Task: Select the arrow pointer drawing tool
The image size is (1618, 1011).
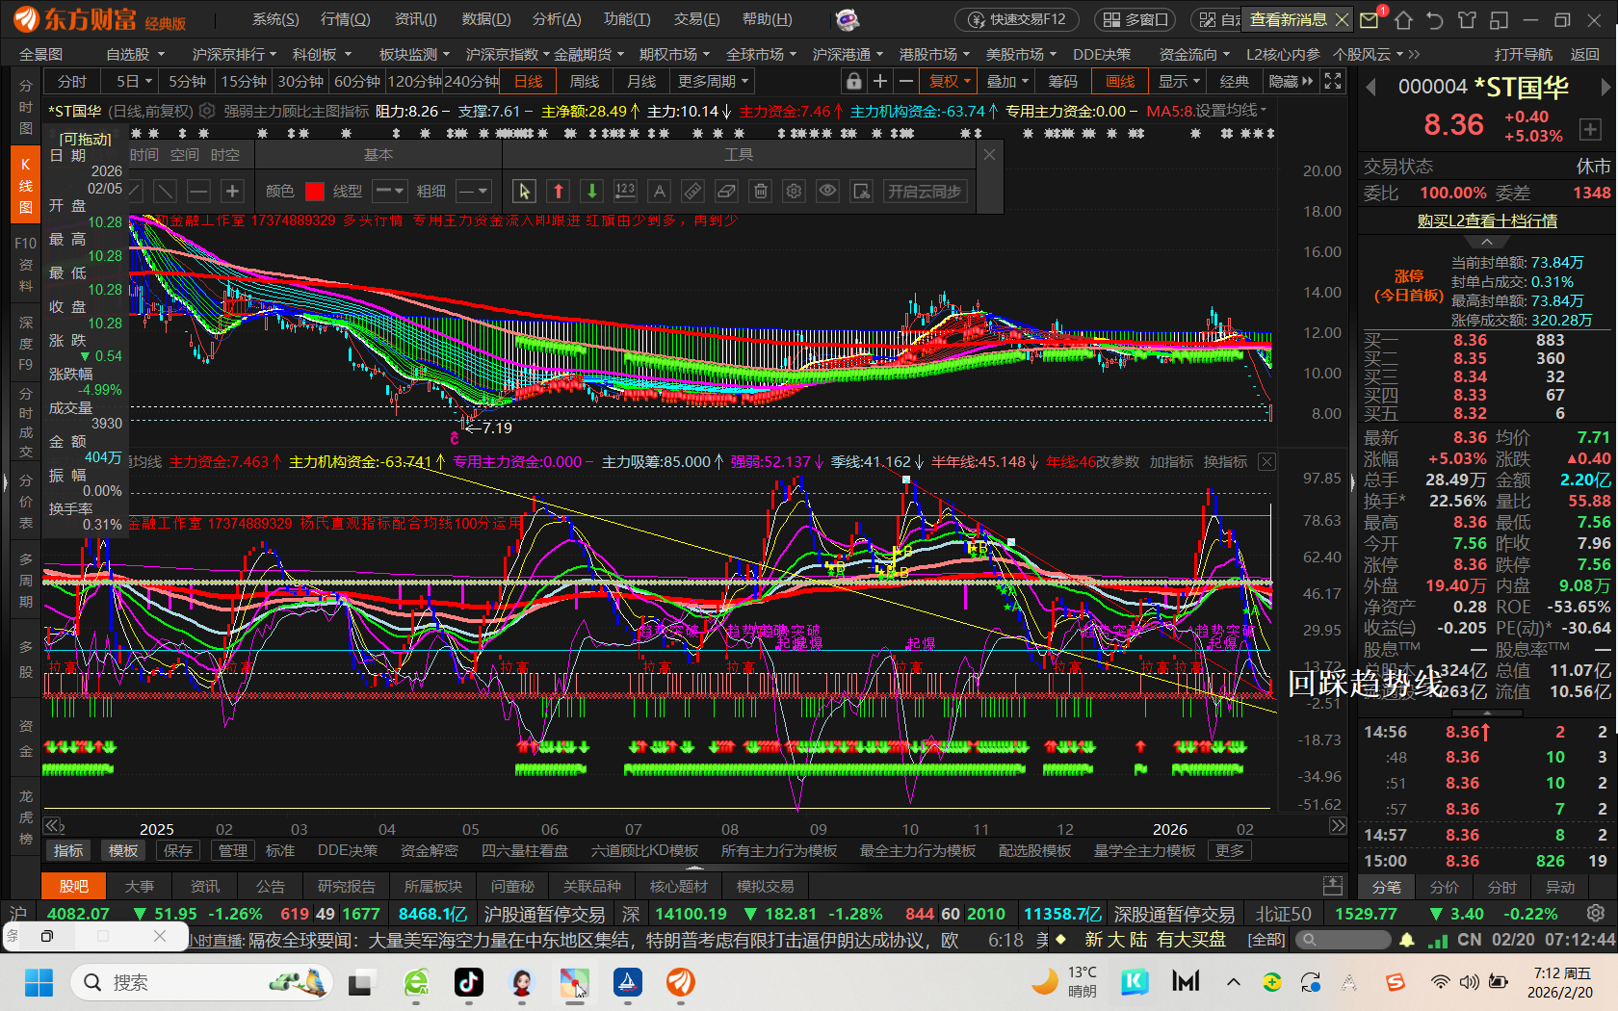Action: click(x=524, y=191)
